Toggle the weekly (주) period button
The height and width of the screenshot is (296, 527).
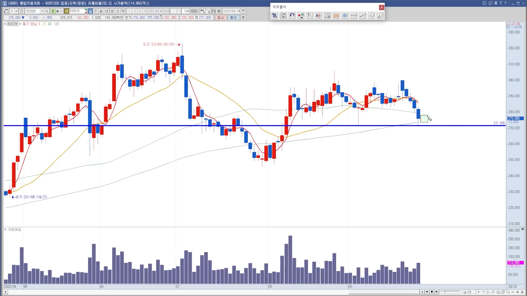click(x=96, y=11)
